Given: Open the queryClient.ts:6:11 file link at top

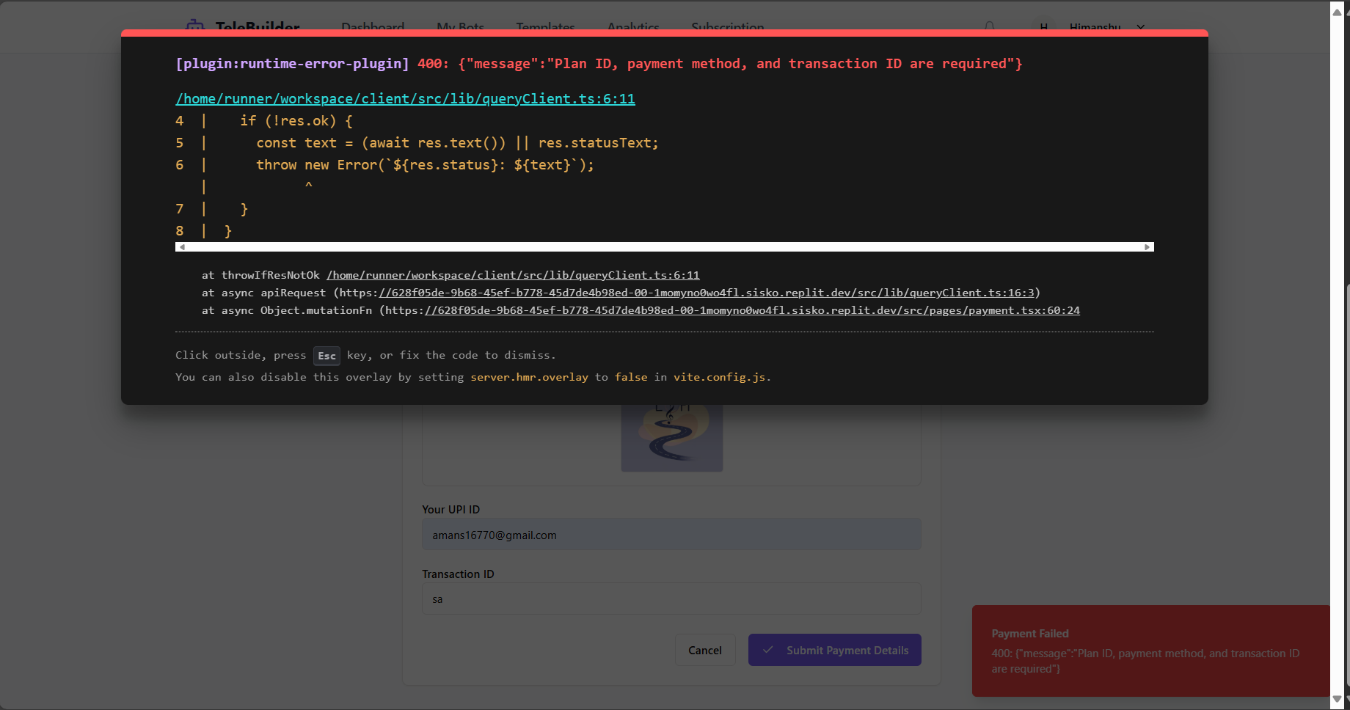Looking at the screenshot, I should point(405,98).
